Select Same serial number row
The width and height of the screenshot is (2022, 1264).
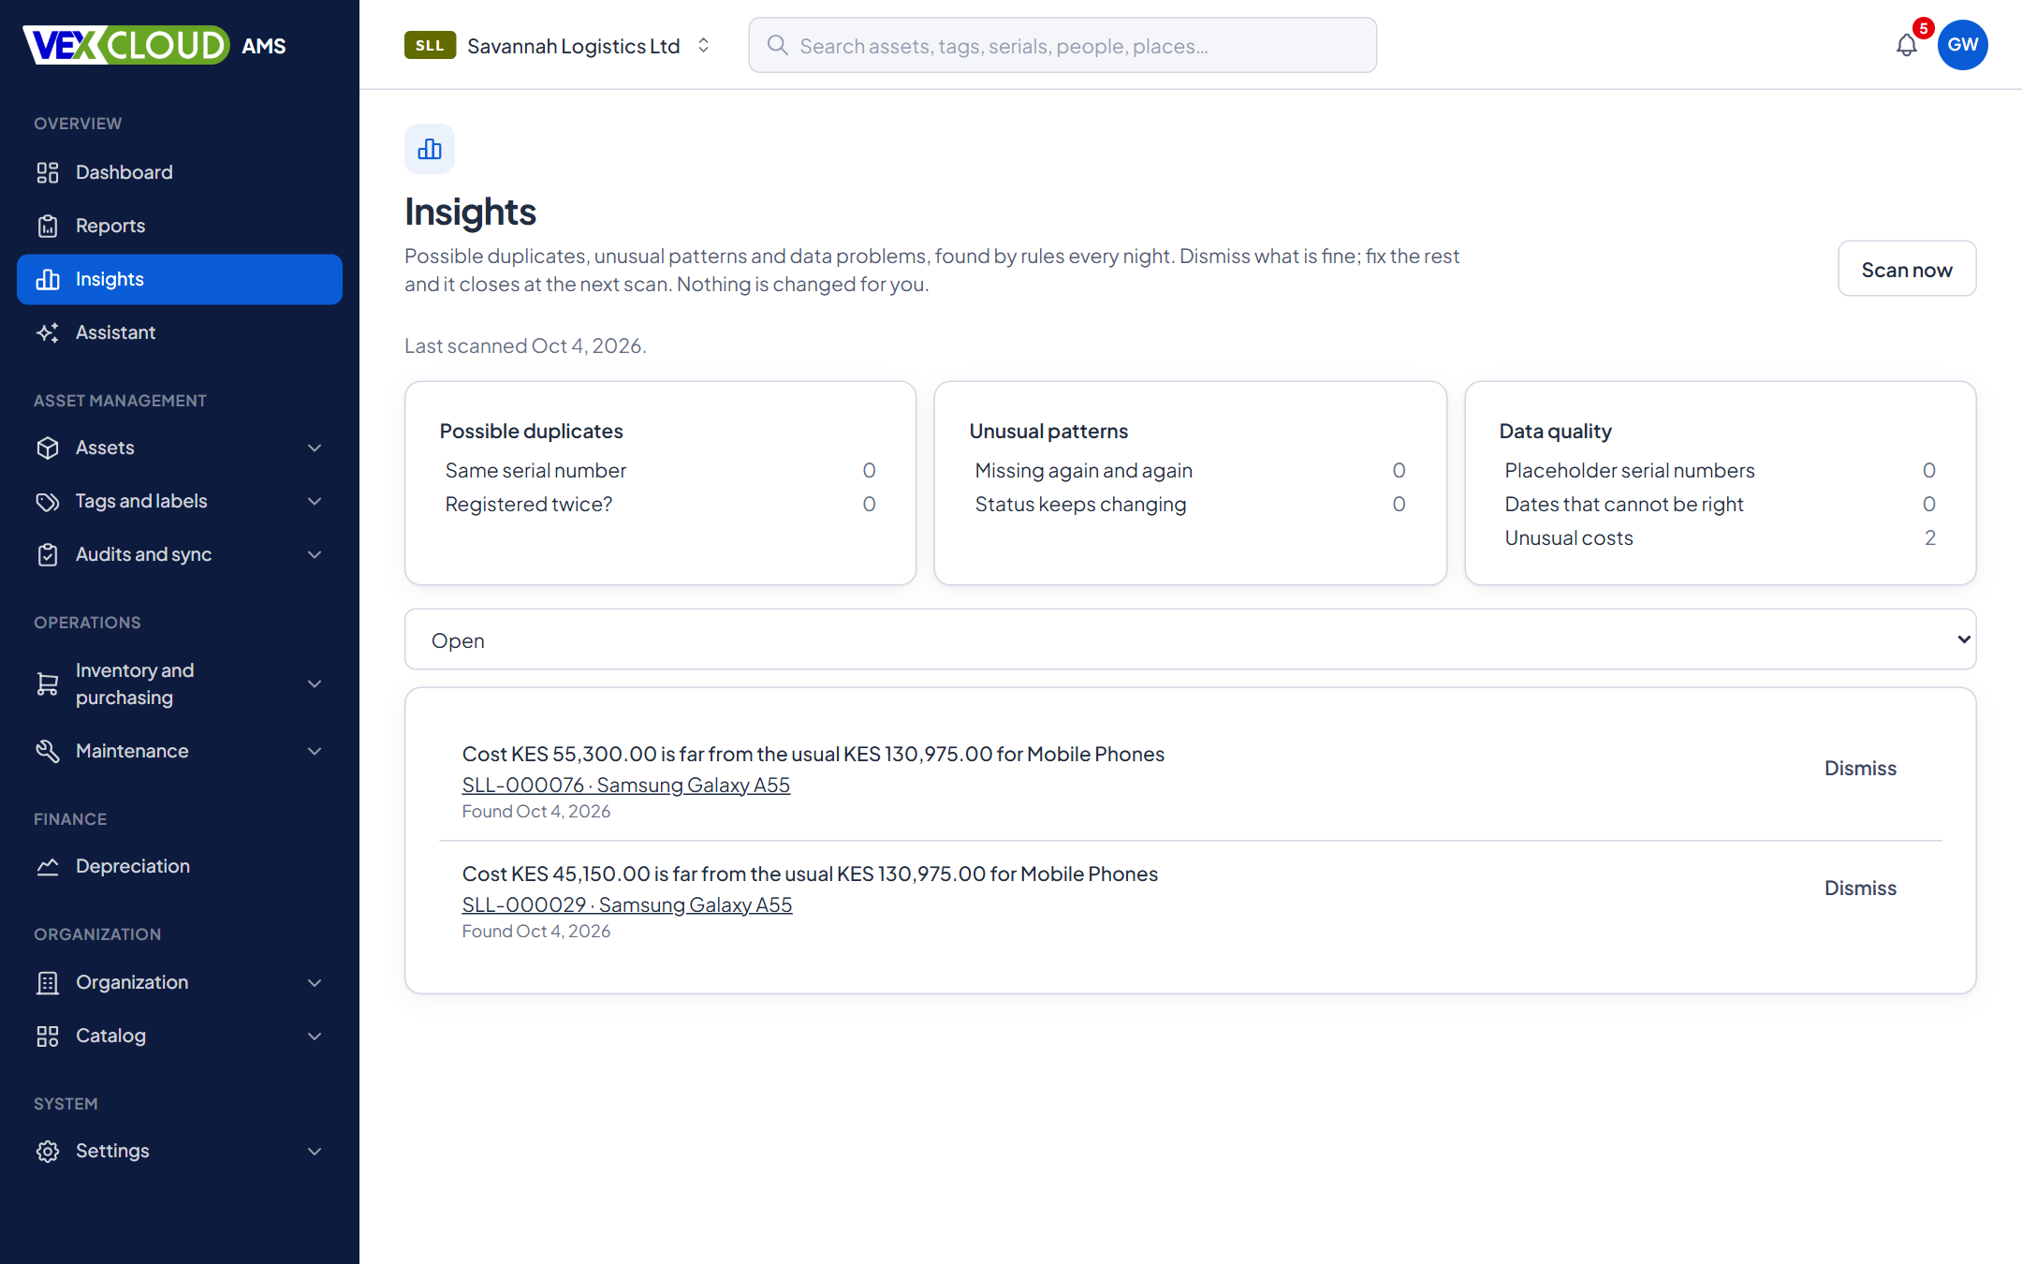point(660,470)
